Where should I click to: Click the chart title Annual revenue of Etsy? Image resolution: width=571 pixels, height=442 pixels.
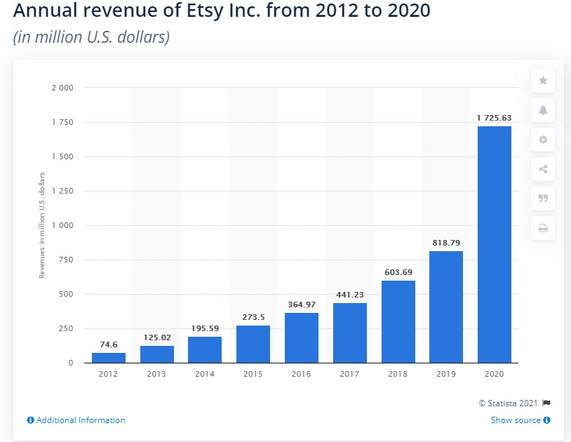pyautogui.click(x=222, y=11)
